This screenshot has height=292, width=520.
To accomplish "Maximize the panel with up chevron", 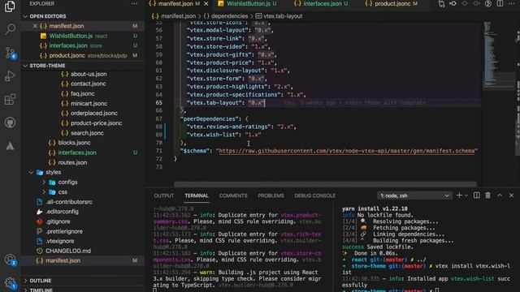I will pyautogui.click(x=500, y=195).
